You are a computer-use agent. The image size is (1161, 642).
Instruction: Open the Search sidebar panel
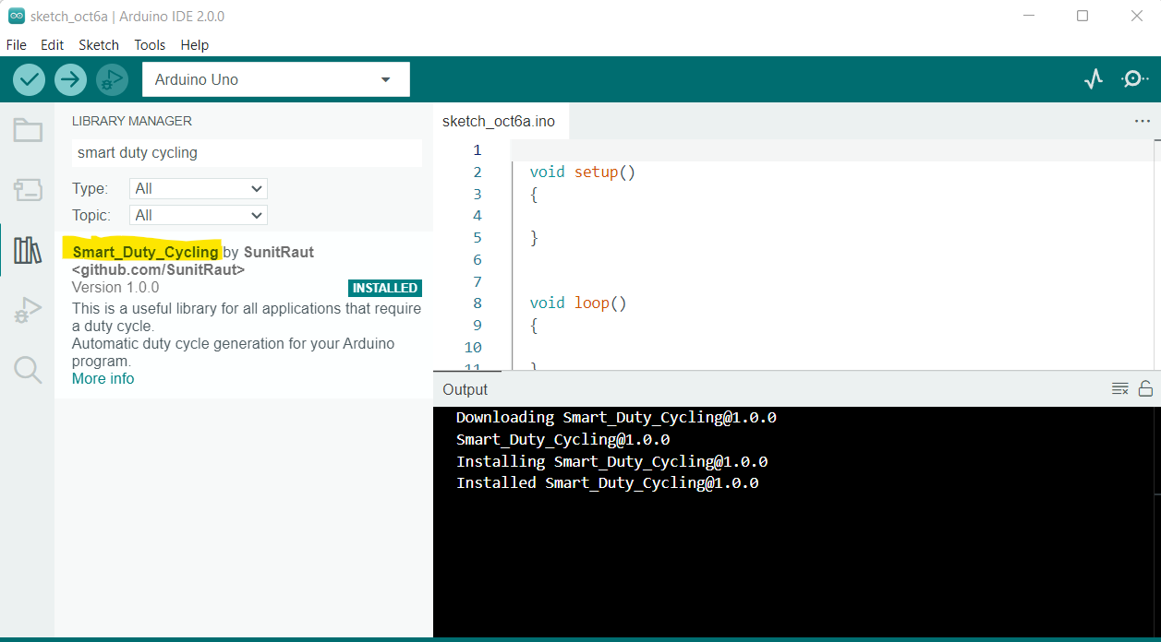point(28,370)
